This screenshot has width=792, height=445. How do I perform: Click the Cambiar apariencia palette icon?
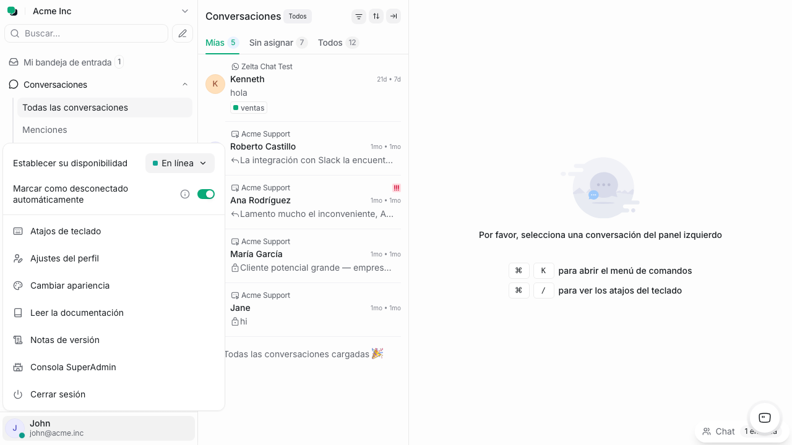pyautogui.click(x=18, y=286)
